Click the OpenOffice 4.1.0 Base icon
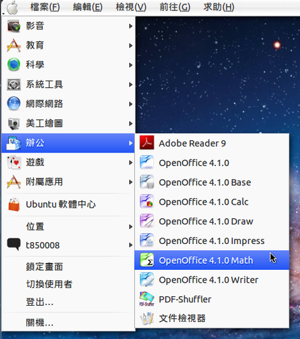The image size is (300, 339). point(147,182)
